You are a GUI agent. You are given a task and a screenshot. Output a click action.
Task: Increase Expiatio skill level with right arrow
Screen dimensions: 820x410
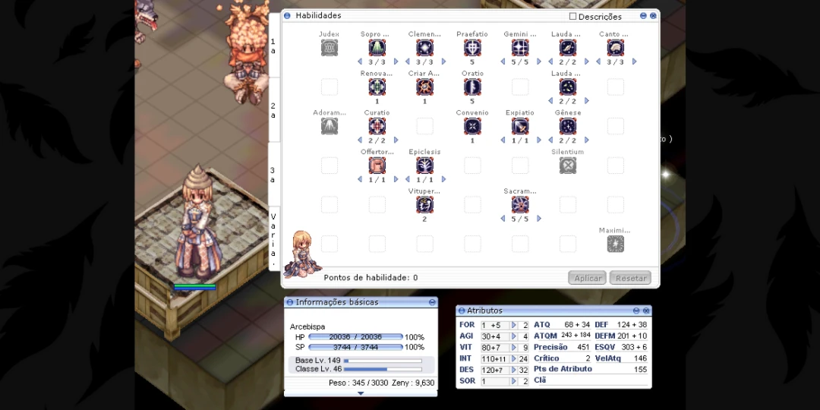(x=538, y=140)
